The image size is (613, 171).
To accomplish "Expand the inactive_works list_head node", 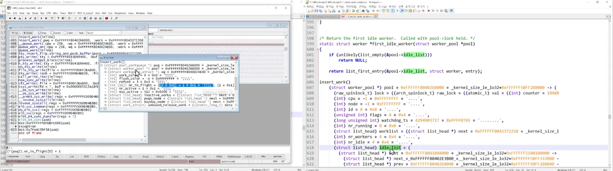I will tap(106, 95).
